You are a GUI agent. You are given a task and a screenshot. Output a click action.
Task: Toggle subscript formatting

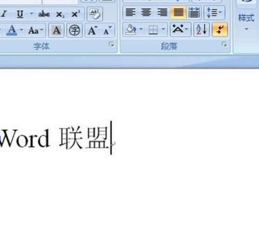coord(60,14)
